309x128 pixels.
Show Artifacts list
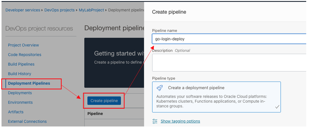tap(16, 112)
